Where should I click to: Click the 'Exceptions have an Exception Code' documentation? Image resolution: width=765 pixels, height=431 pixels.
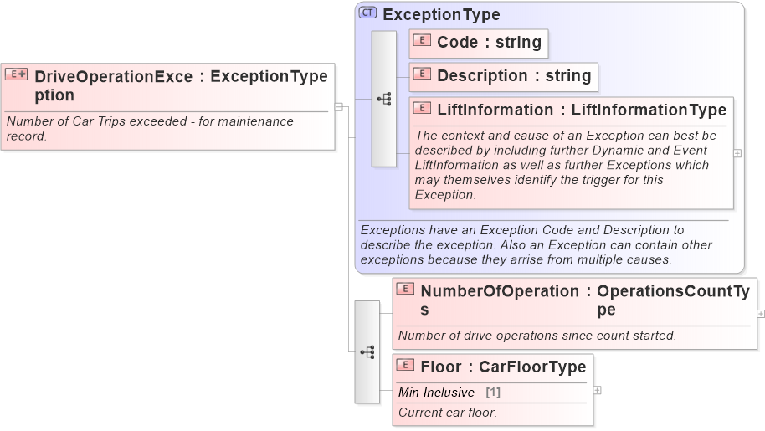coord(537,244)
